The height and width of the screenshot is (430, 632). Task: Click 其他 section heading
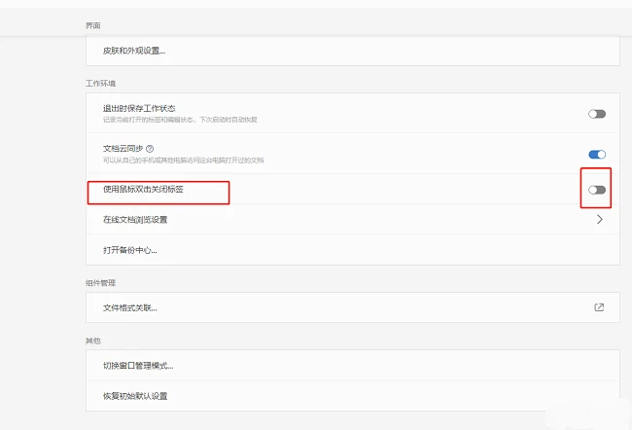(x=93, y=341)
